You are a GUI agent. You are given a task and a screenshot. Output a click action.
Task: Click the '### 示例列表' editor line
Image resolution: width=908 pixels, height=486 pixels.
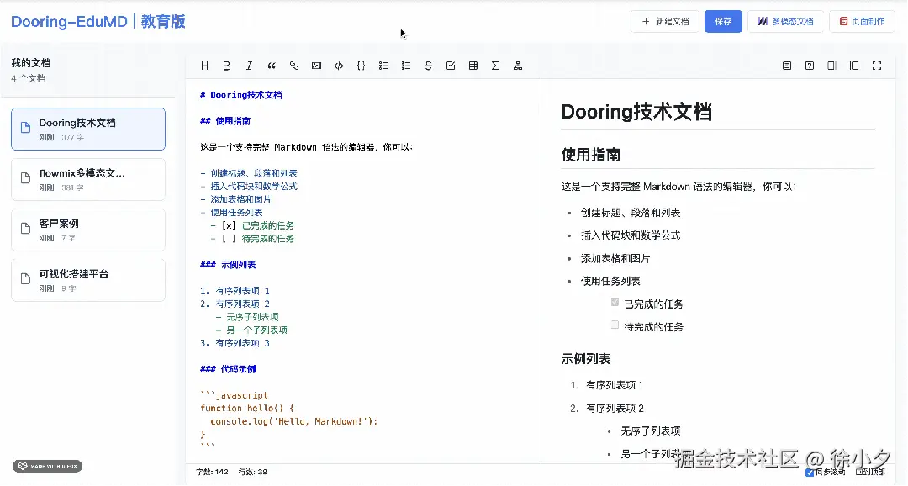pyautogui.click(x=228, y=265)
